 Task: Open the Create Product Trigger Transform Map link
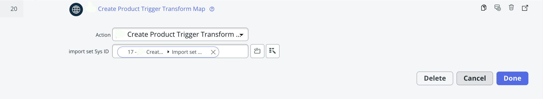pos(152,9)
